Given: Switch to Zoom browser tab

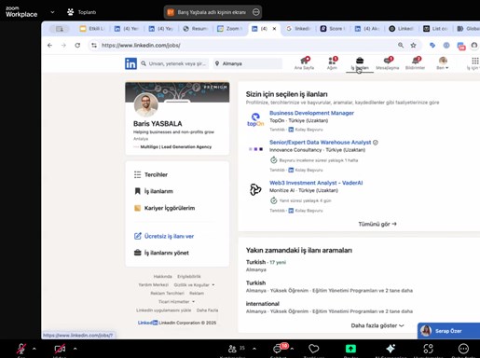Looking at the screenshot, I should click(x=230, y=29).
